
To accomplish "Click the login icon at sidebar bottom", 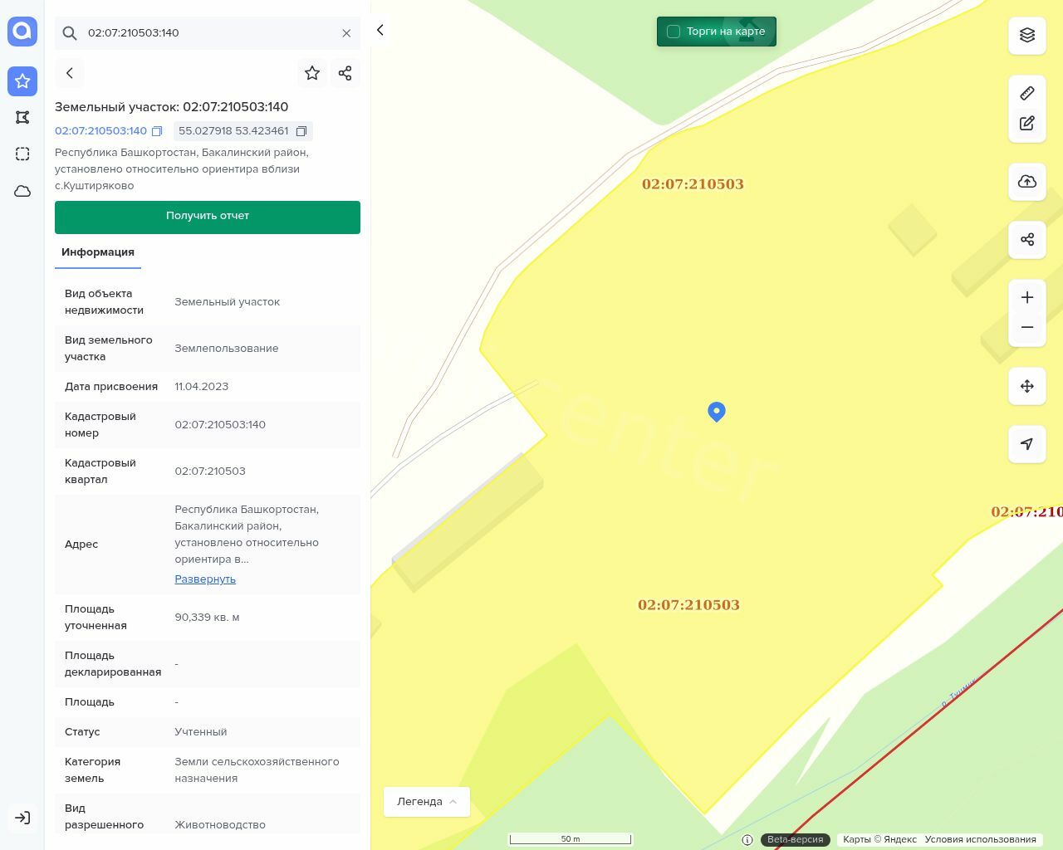I will 22,818.
